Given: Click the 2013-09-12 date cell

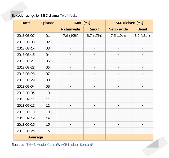Looking at the screenshot, I should (x=26, y=106).
